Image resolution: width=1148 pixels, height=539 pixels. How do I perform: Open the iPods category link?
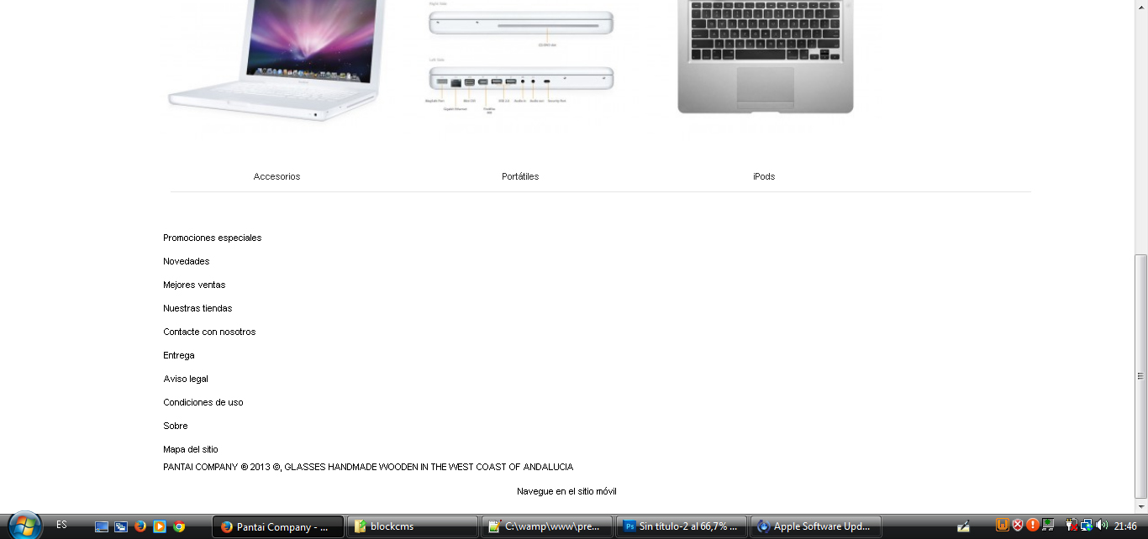tap(764, 176)
